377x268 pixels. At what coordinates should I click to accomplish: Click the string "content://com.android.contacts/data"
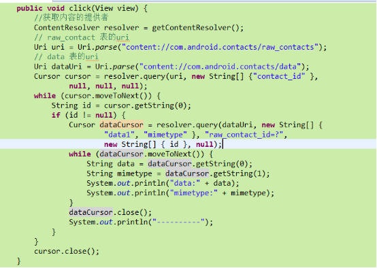coord(220,67)
